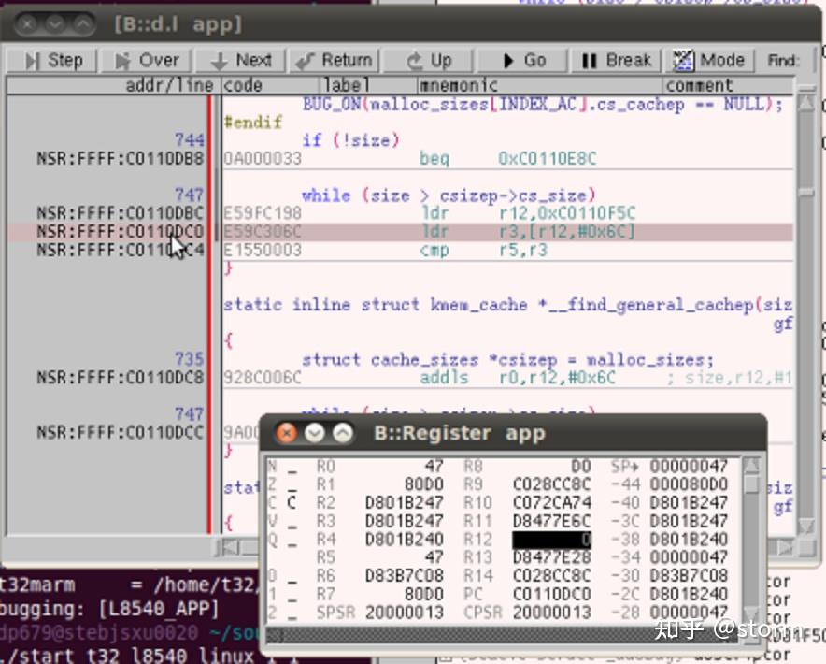Click the comment column header
Screen dimensions: 826x664
pos(728,85)
